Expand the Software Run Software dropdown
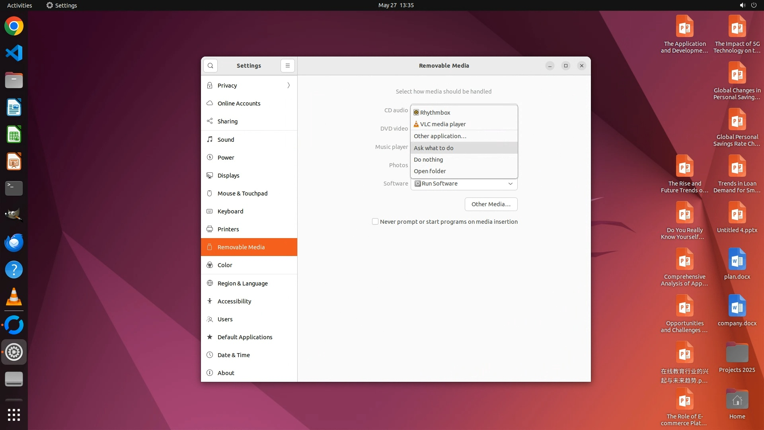This screenshot has height=430, width=764. (x=510, y=184)
